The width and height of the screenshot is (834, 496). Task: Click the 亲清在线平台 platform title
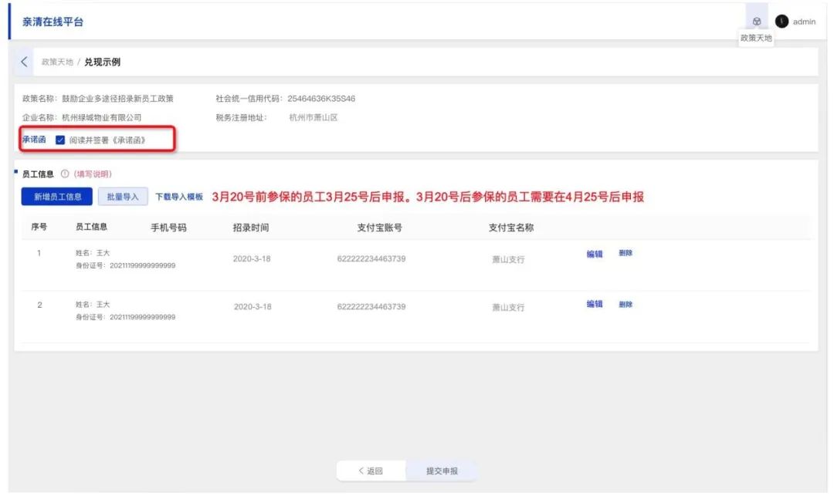click(53, 22)
